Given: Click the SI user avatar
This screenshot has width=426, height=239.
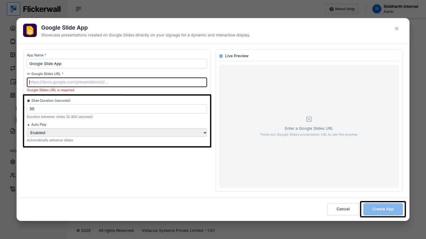Looking at the screenshot, I should point(377,9).
